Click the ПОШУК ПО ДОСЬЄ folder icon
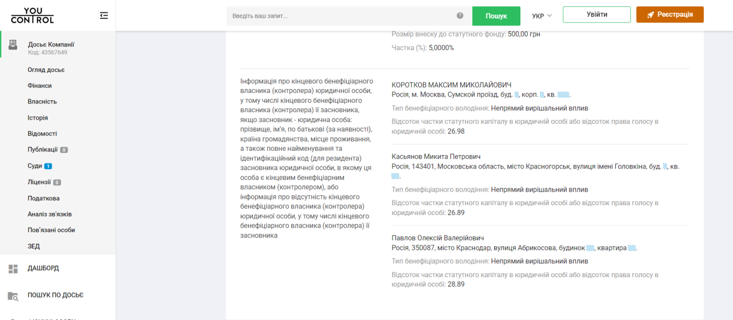The height and width of the screenshot is (320, 733). pyautogui.click(x=13, y=295)
